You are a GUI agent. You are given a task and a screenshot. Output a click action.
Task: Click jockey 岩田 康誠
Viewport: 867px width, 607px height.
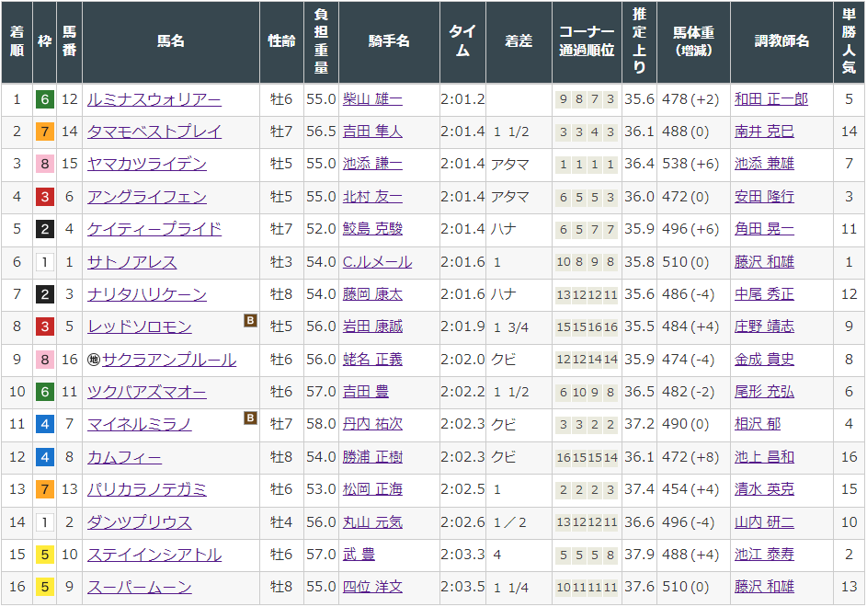click(x=372, y=327)
